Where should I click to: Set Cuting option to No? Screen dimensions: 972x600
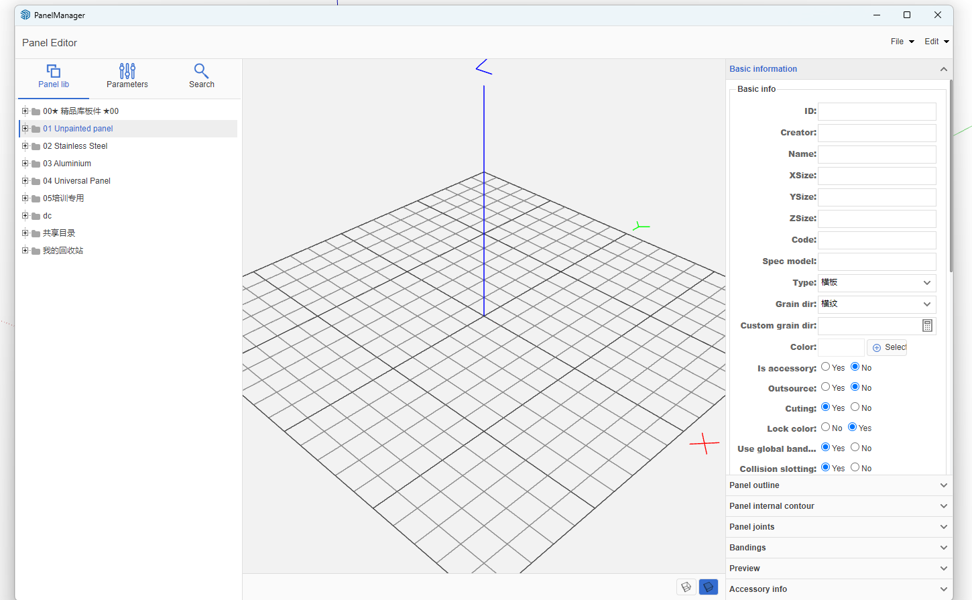click(855, 407)
